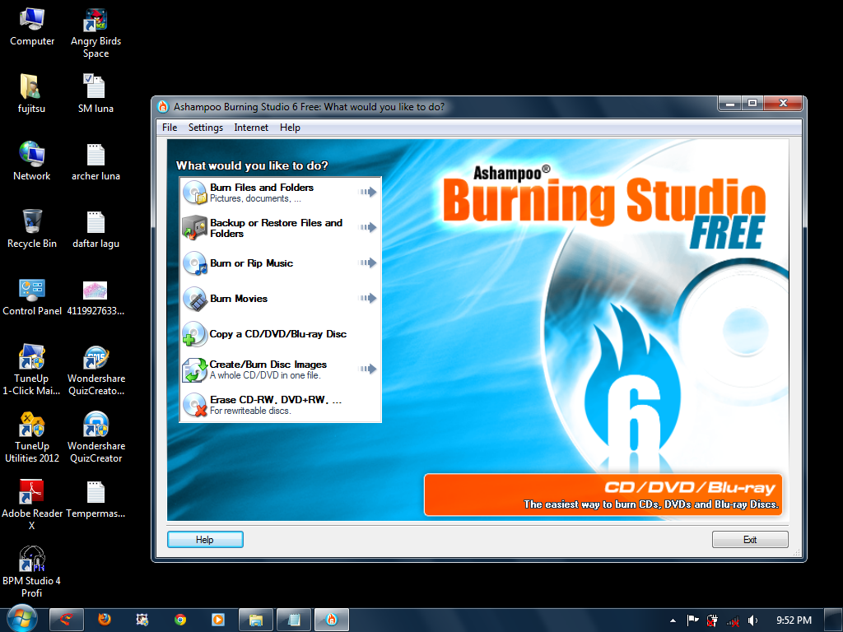Viewport: 843px width, 632px height.
Task: Choose 'Copy a CD/DVD/Blu-ray Disc' label
Action: click(x=278, y=334)
